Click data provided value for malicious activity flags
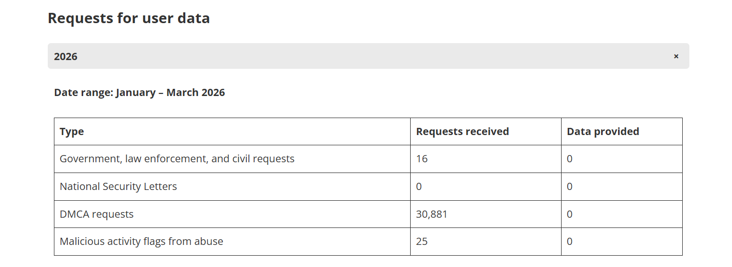This screenshot has width=732, height=267. [570, 241]
